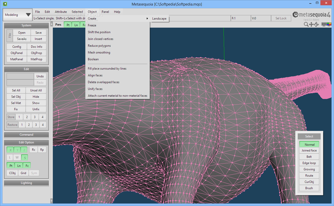Image resolution: width=334 pixels, height=206 pixels.
Task: Open the Help menu
Action: pyautogui.click(x=117, y=12)
